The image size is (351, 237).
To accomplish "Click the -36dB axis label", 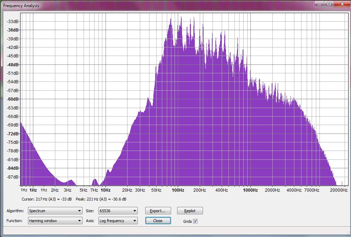I will tap(13, 30).
